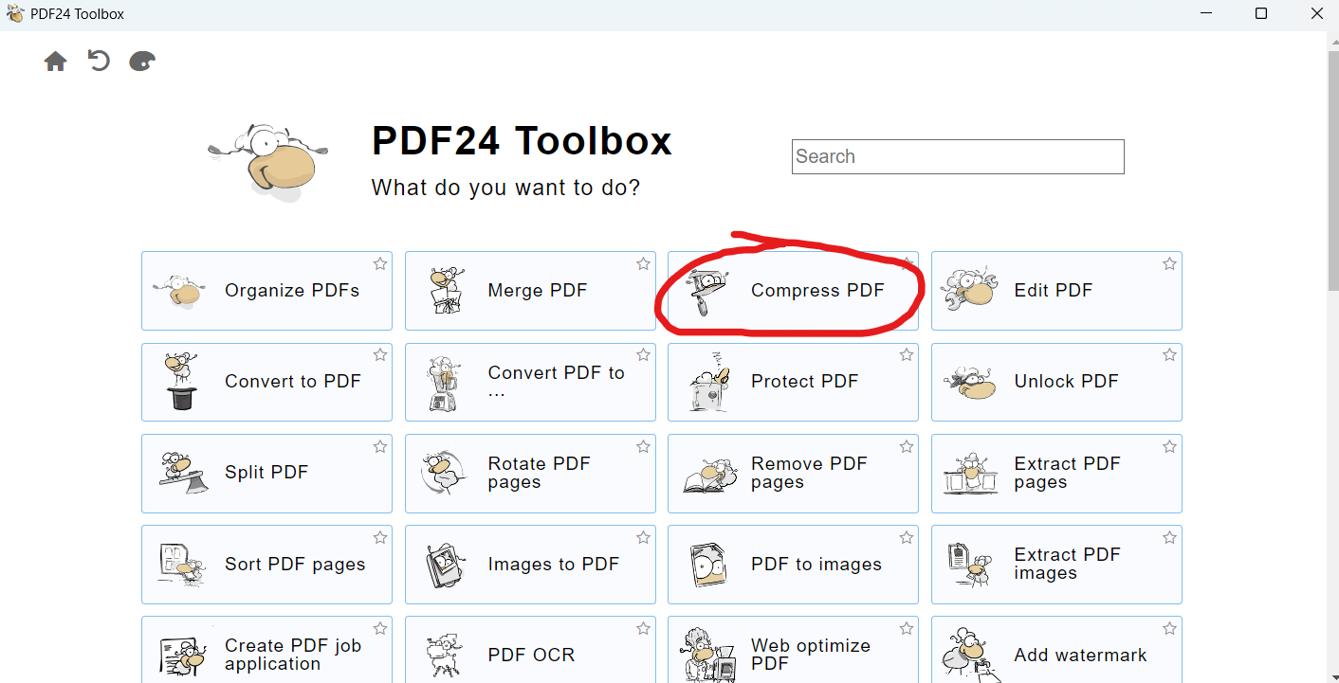Click the Unlock PDF icon
This screenshot has width=1339, height=683.
[x=970, y=382]
